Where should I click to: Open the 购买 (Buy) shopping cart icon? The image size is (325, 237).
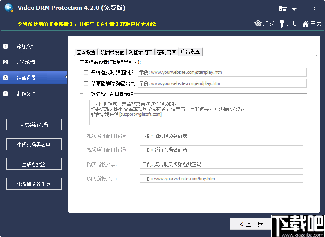click(263, 24)
